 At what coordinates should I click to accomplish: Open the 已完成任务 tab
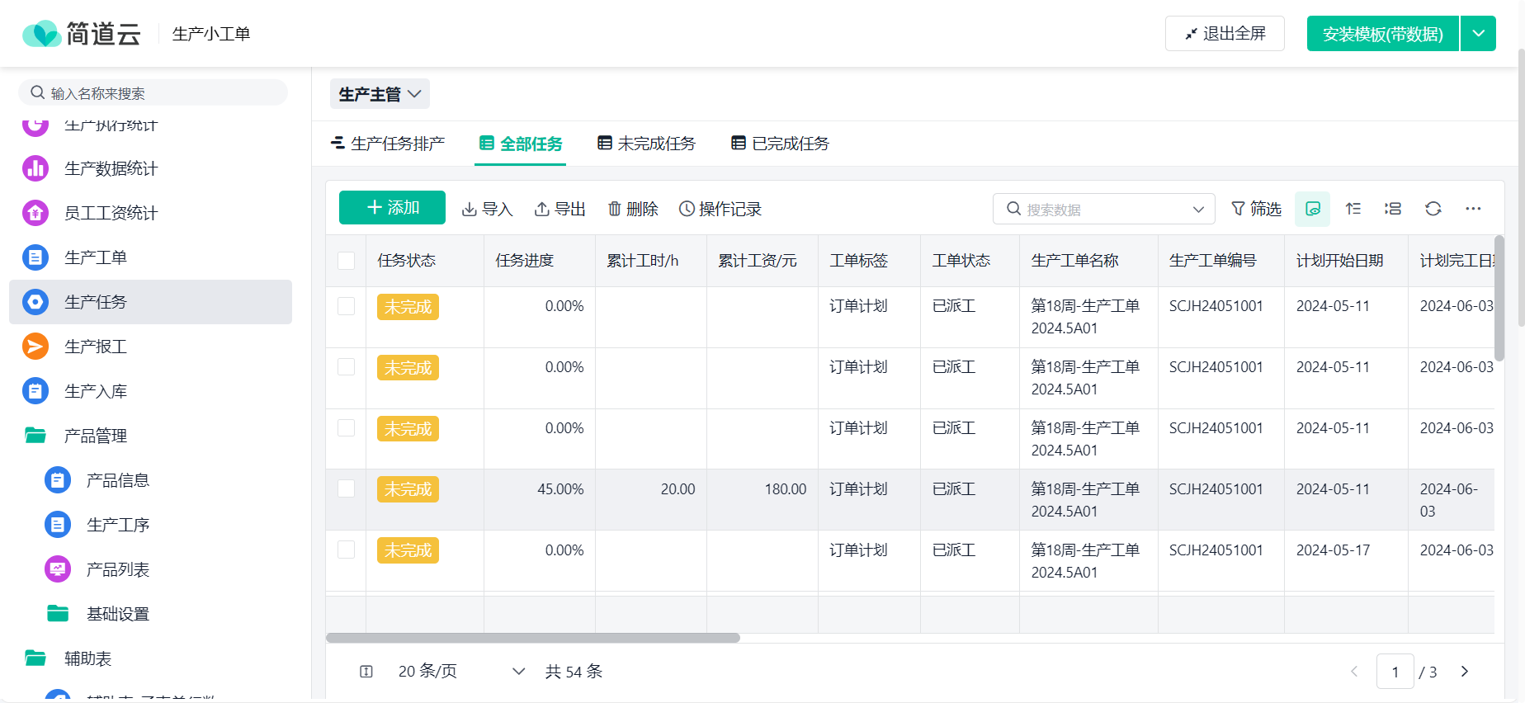pyautogui.click(x=781, y=144)
